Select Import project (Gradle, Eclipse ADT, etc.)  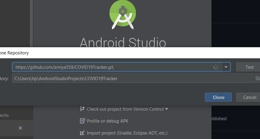pyautogui.click(x=127, y=133)
